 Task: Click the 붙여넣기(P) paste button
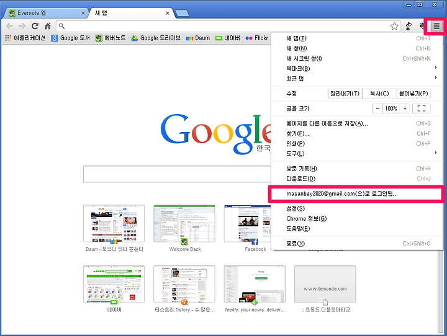(413, 94)
